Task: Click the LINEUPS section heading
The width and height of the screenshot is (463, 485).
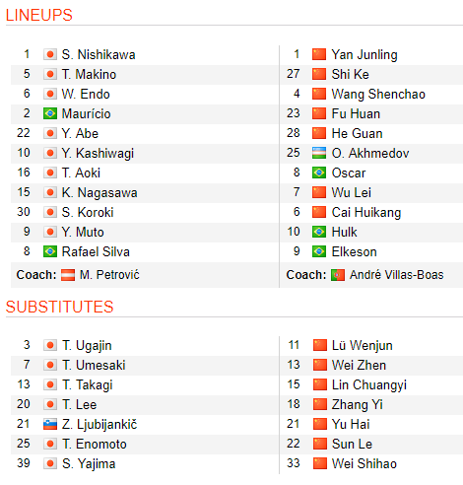Action: click(x=39, y=15)
